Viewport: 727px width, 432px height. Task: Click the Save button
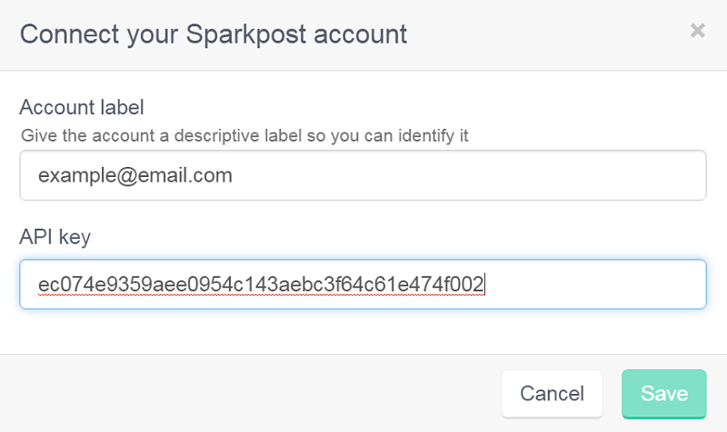pos(664,394)
